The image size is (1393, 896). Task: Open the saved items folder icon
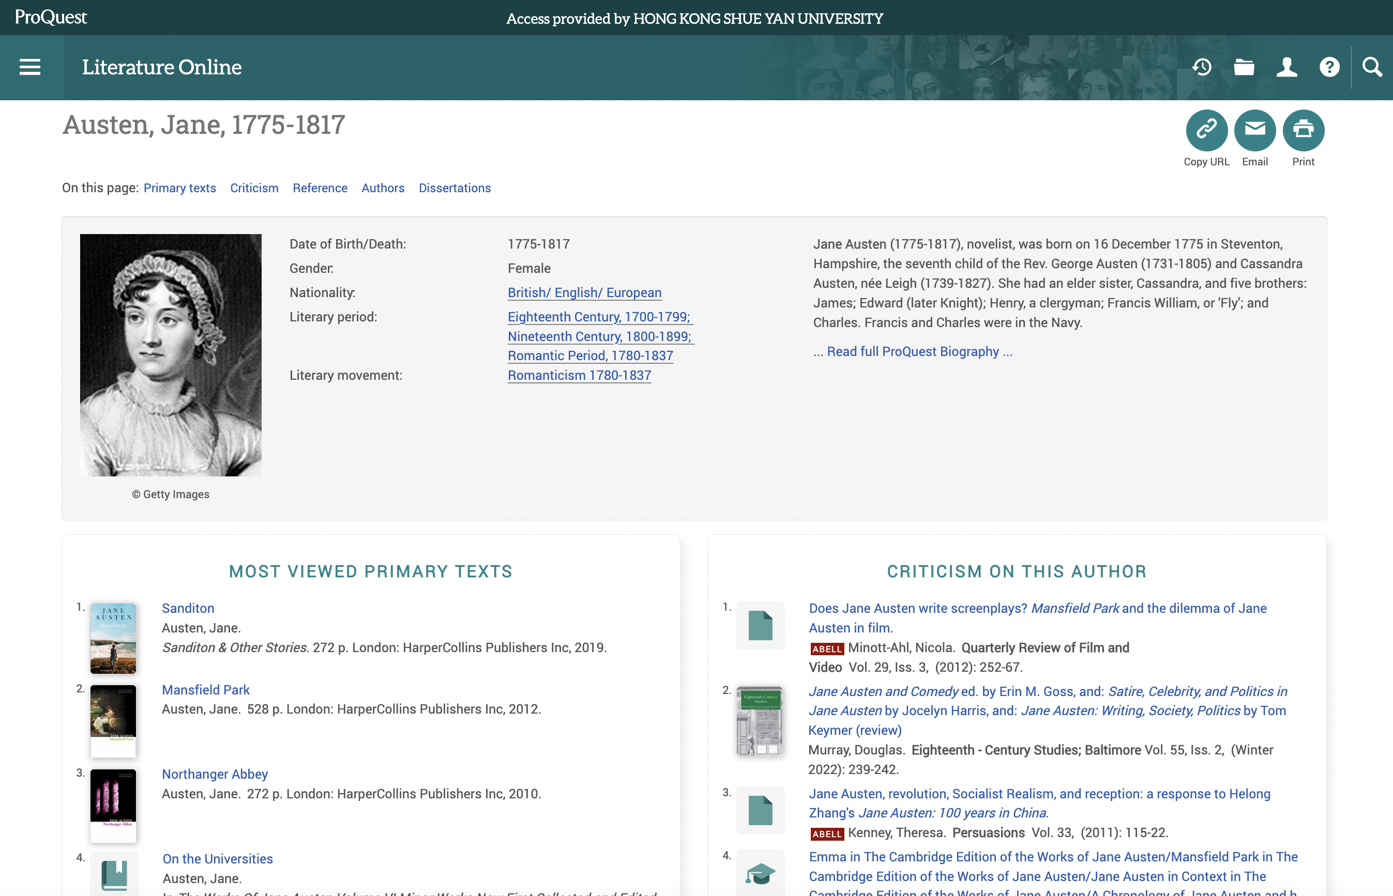tap(1244, 67)
